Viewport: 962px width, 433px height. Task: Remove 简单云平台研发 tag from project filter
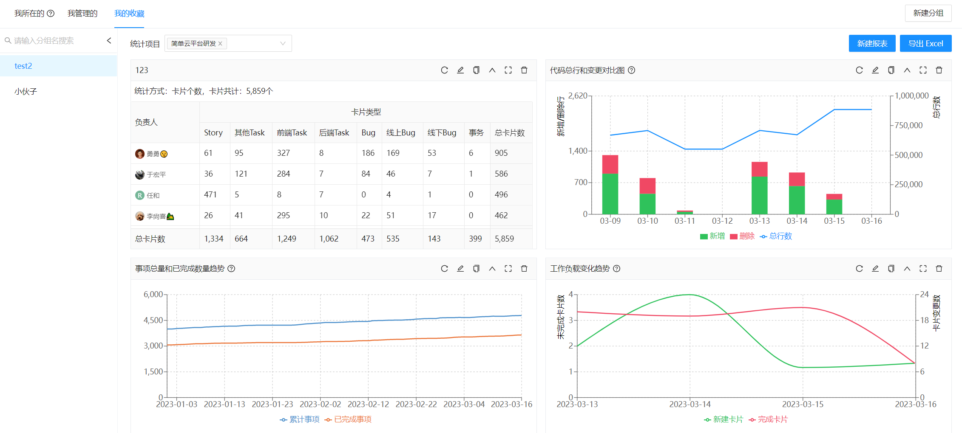tap(220, 44)
